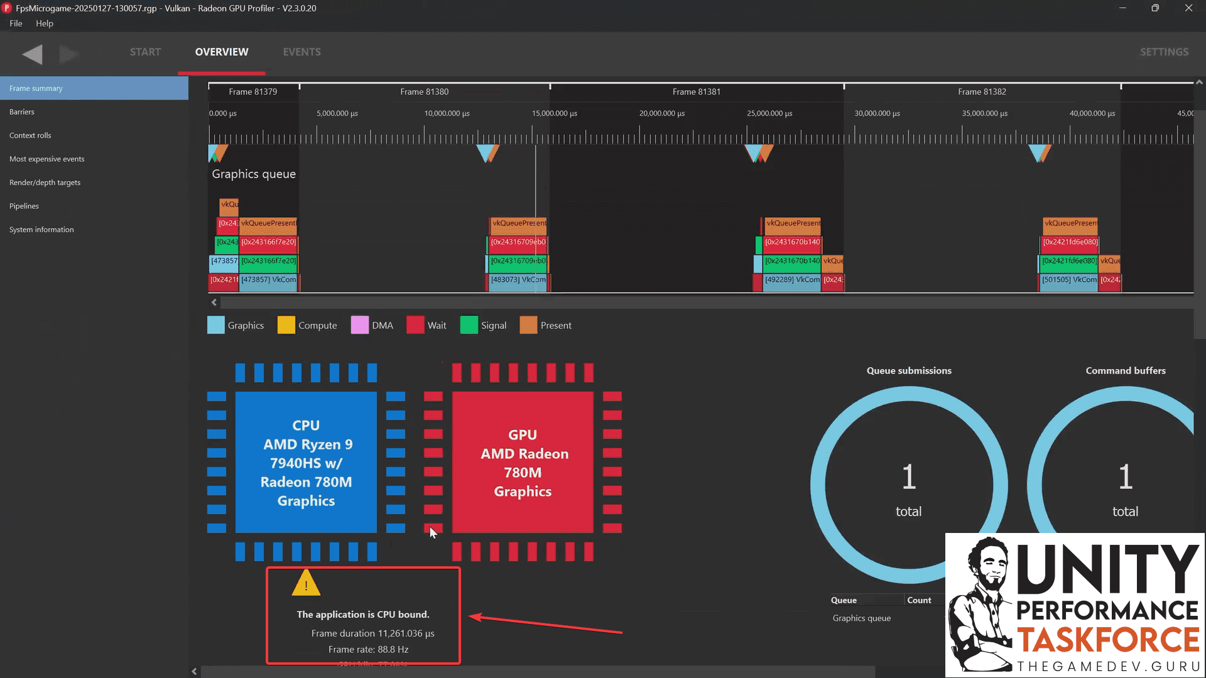Select Barriers in the sidebar
The image size is (1206, 678).
[x=22, y=112]
